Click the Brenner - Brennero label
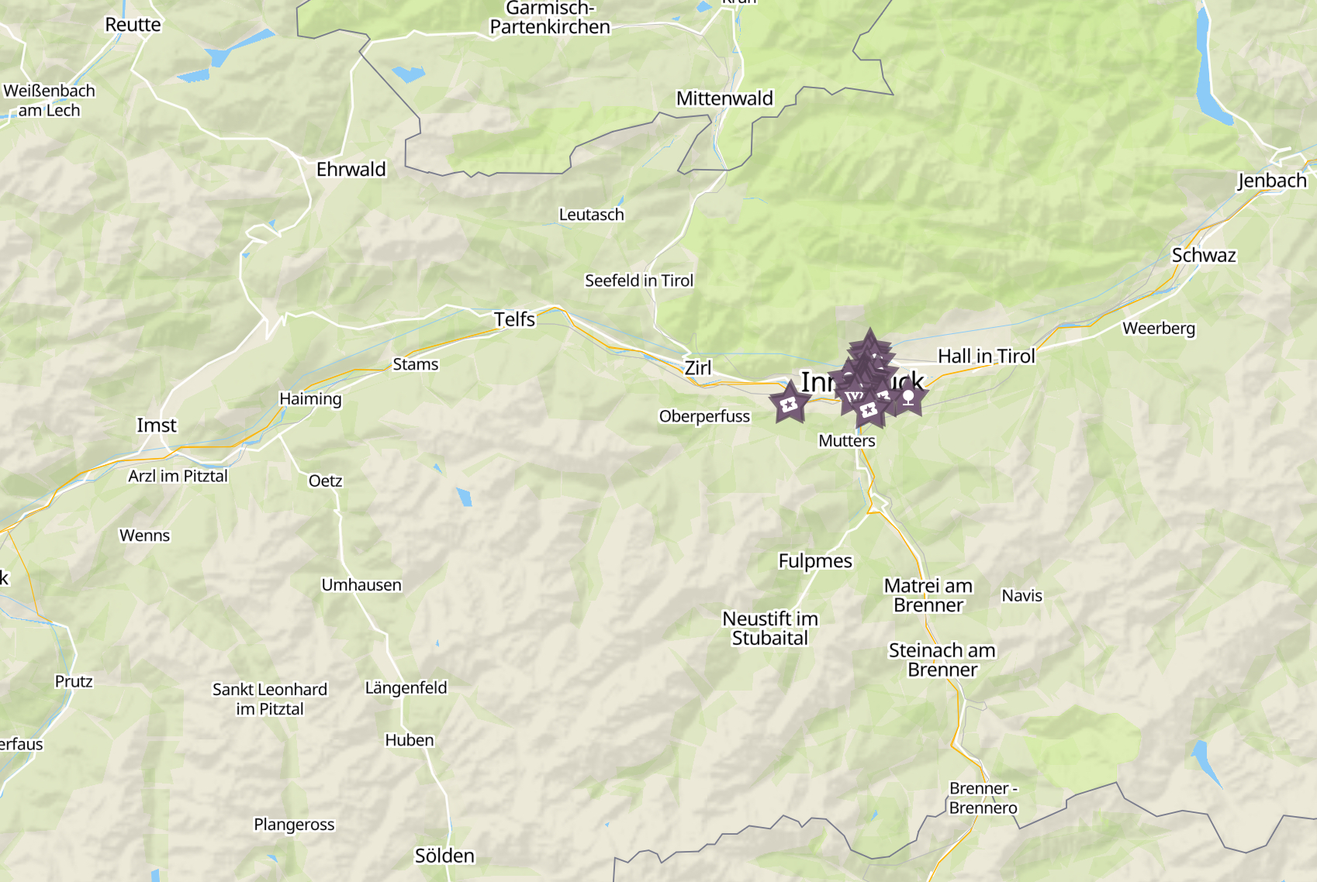Image resolution: width=1317 pixels, height=882 pixels. click(983, 798)
